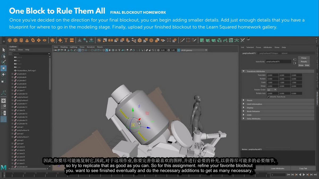Viewport: 319px width, 179px height.
Task: Click the Bridge shelf icon
Action: (134, 40)
